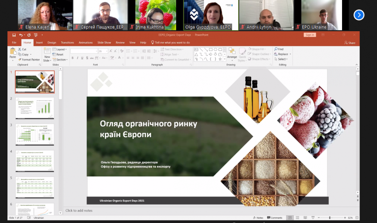Open the Transitions tab
The image size is (377, 223).
point(67,42)
